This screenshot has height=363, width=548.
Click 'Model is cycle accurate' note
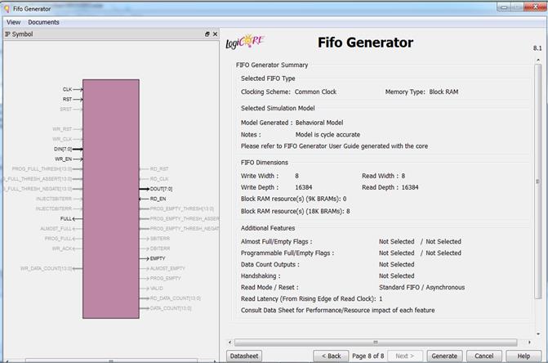[x=327, y=135]
